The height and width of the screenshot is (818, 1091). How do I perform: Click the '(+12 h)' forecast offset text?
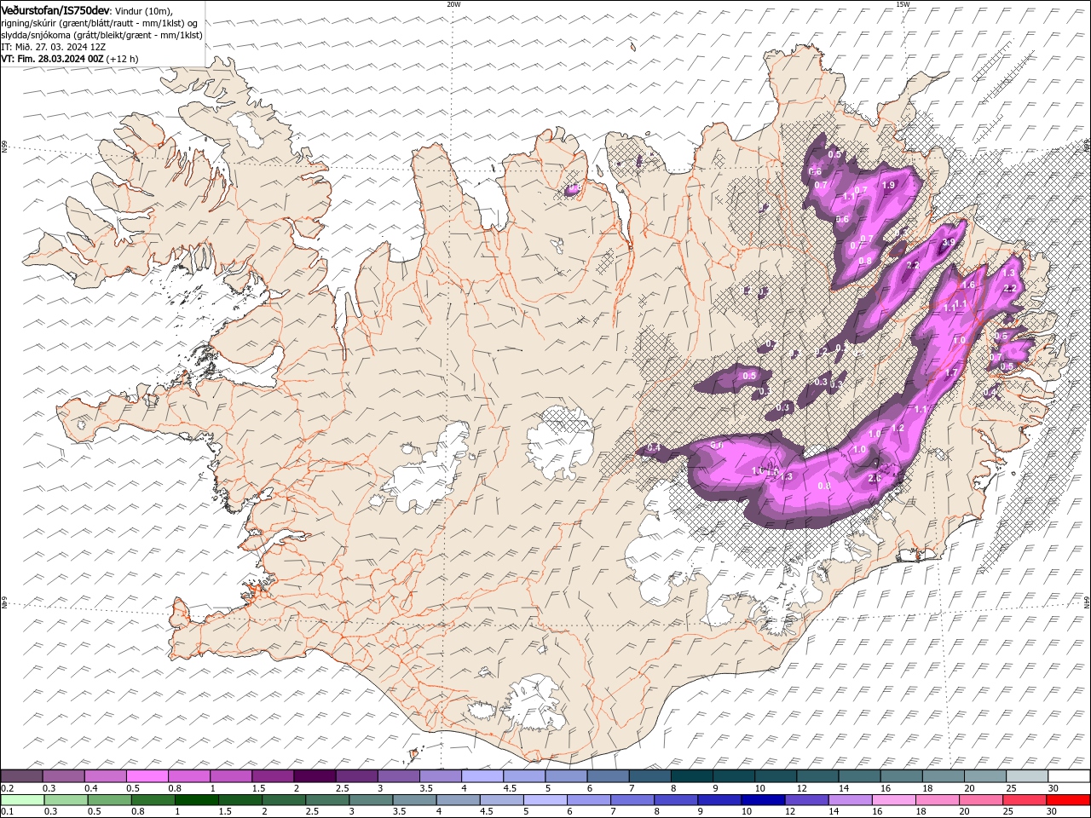click(x=123, y=60)
